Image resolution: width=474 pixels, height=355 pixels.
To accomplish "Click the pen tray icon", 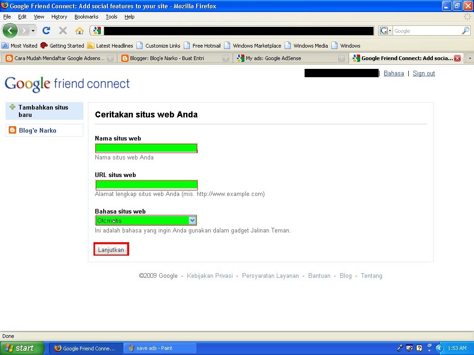I will tap(399, 348).
